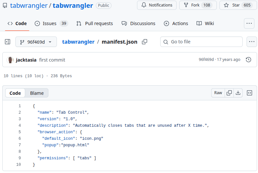Click the Issues count badge 39
The width and height of the screenshot is (258, 173).
coord(64,23)
